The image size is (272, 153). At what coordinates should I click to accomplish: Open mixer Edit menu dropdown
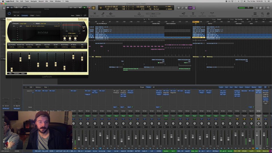(x=31, y=87)
